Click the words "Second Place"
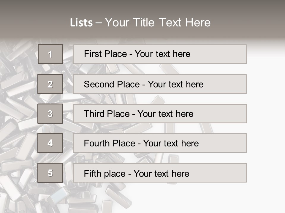This screenshot has height=213, width=285. click(112, 84)
